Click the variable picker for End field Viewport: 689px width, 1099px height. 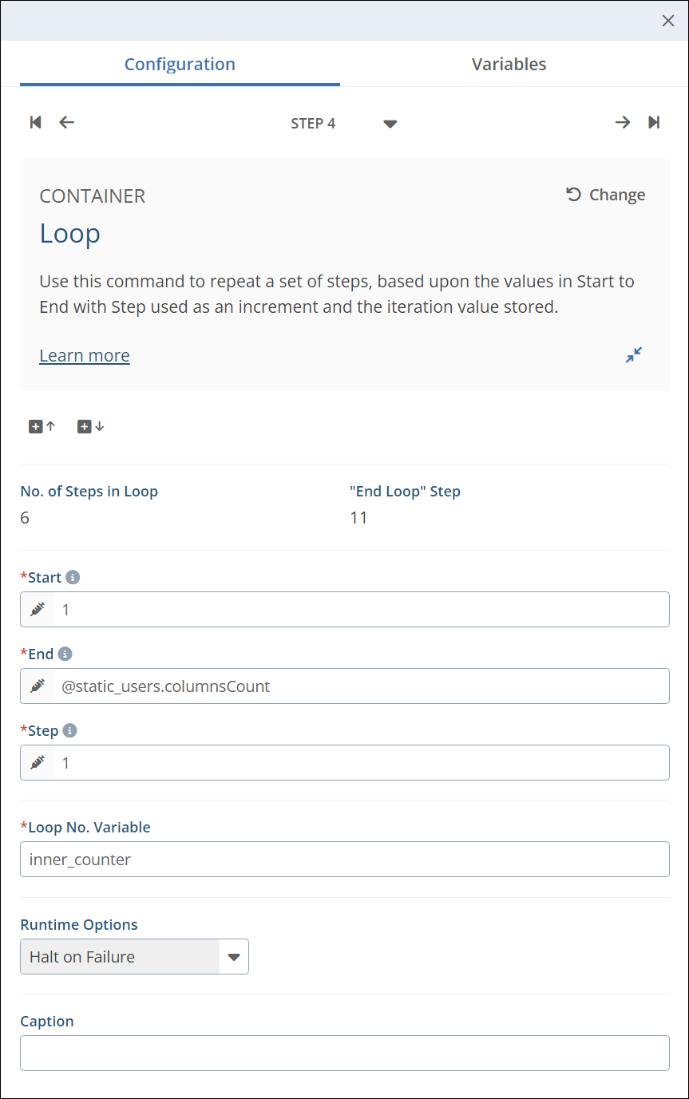[x=38, y=686]
